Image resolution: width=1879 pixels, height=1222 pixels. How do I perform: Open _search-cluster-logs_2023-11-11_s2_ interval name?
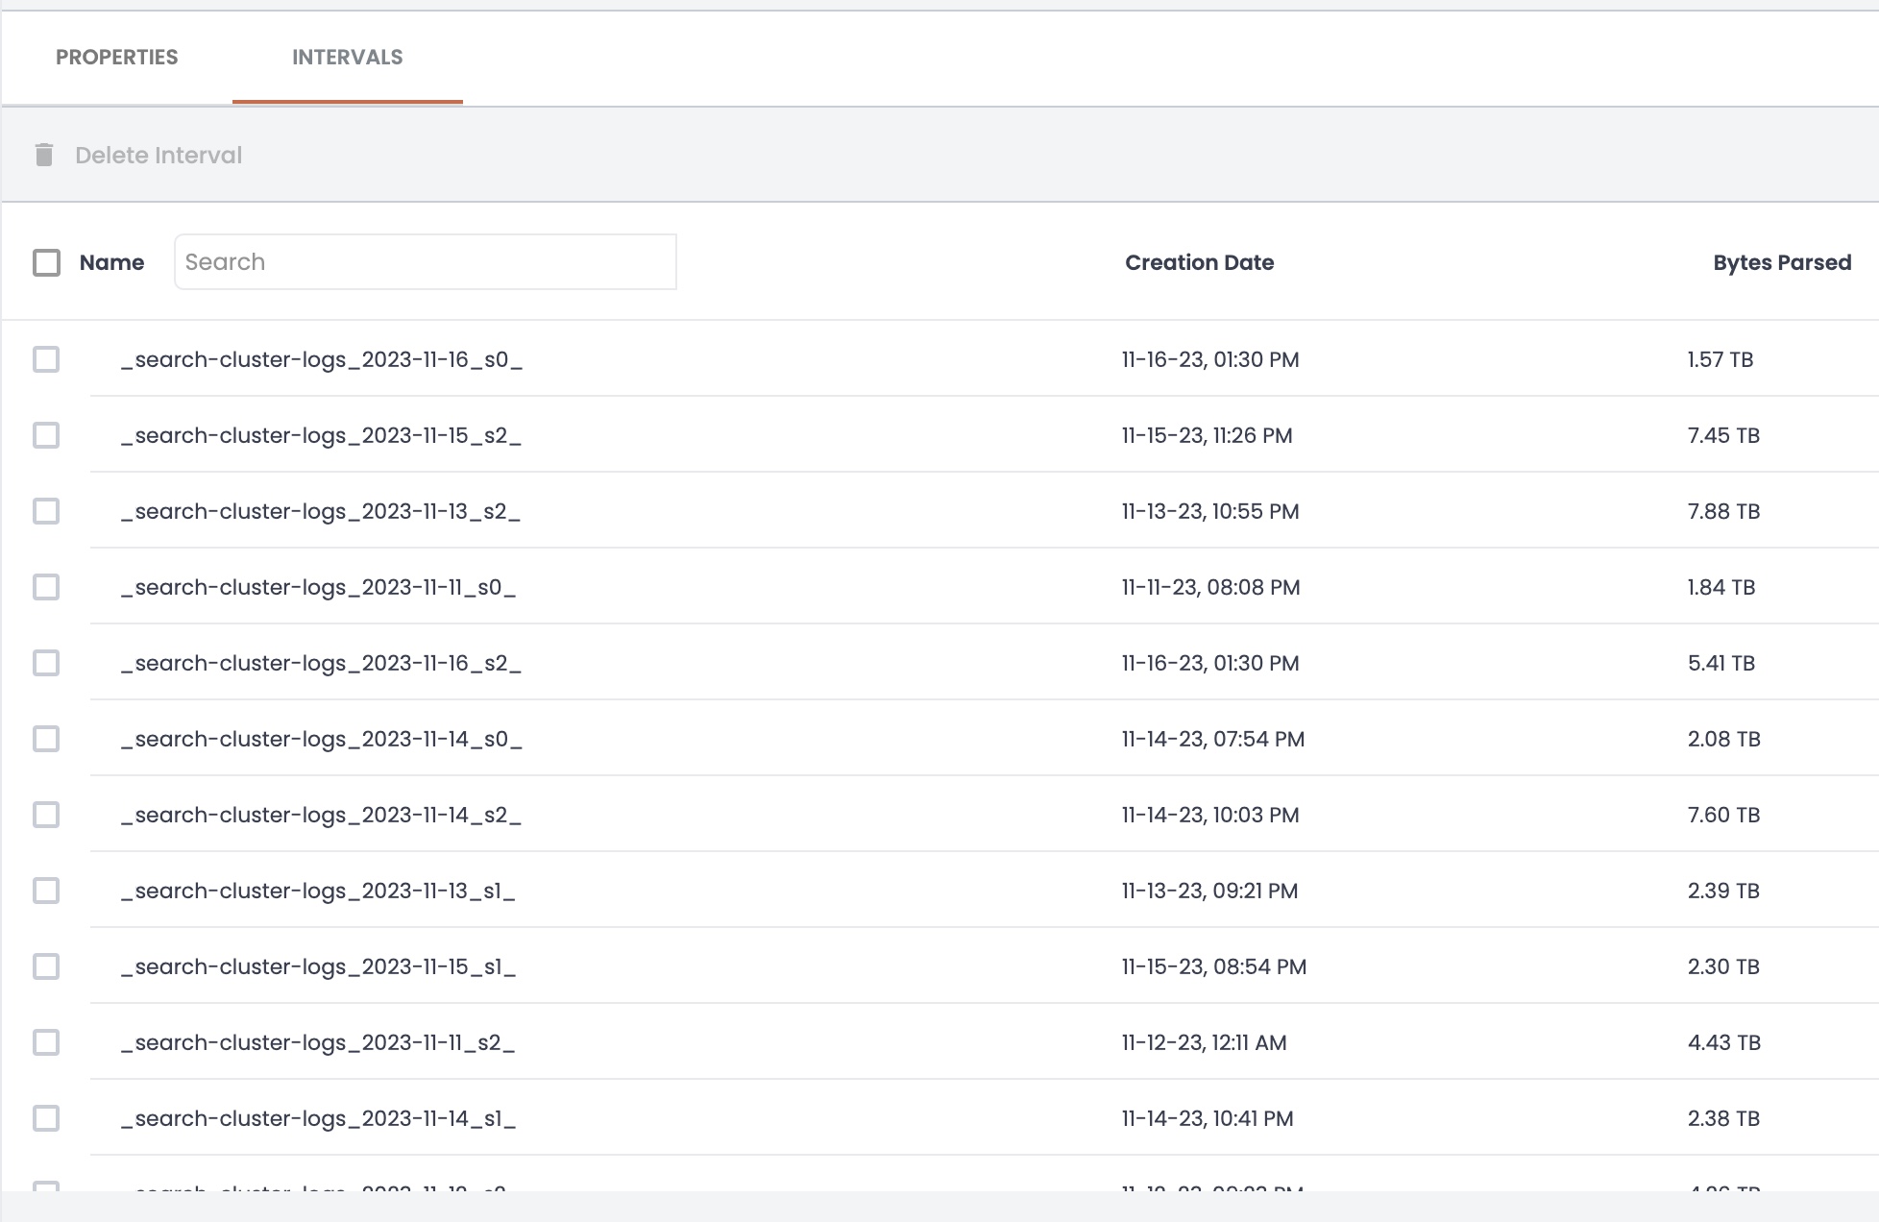[318, 1042]
